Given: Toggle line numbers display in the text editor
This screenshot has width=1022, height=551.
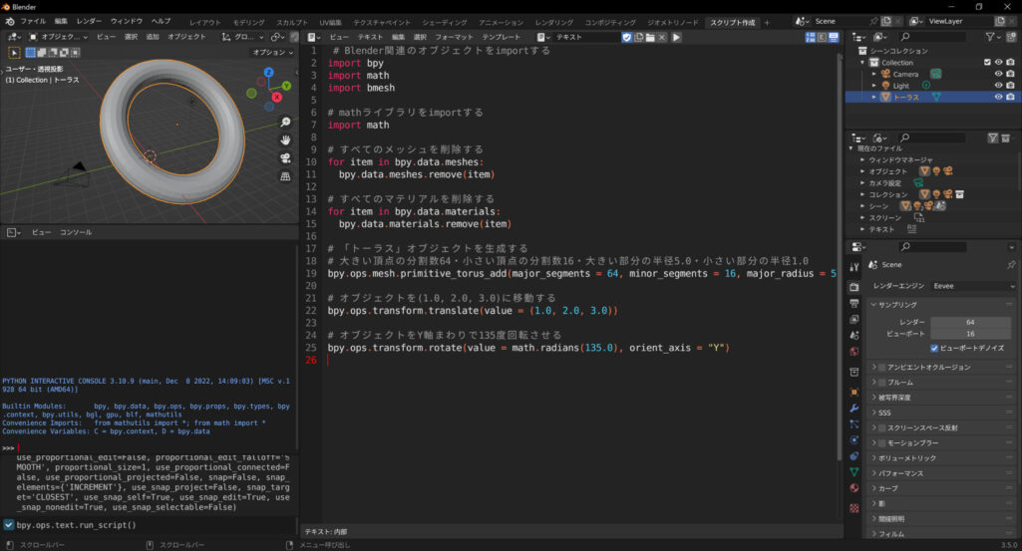Looking at the screenshot, I should (811, 37).
